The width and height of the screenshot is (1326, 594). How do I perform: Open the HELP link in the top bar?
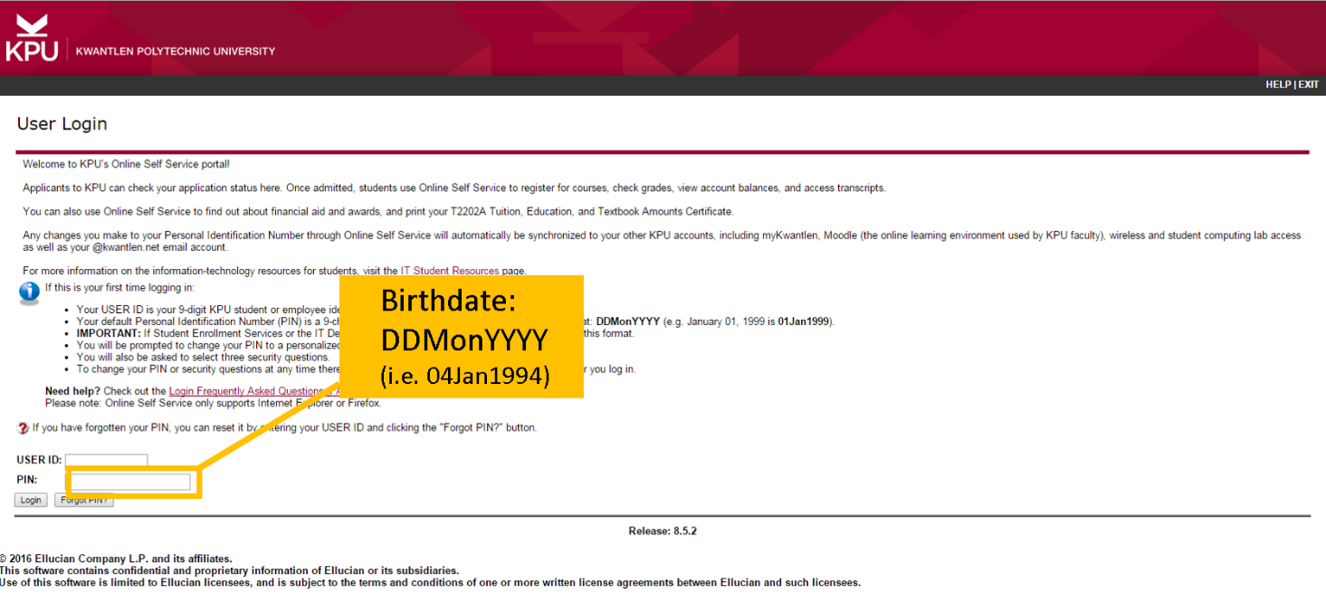[1277, 84]
